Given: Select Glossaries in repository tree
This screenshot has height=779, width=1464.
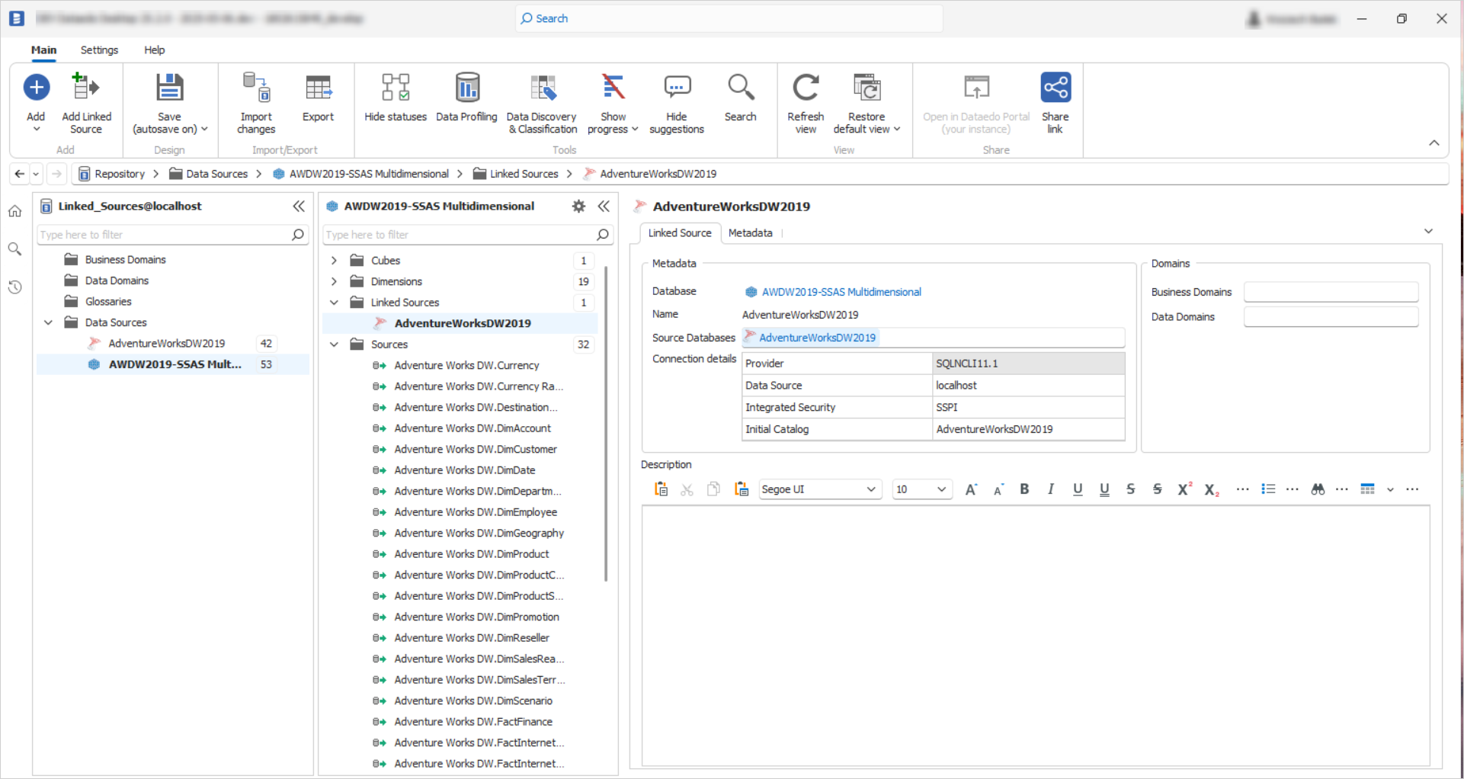Looking at the screenshot, I should (x=108, y=301).
